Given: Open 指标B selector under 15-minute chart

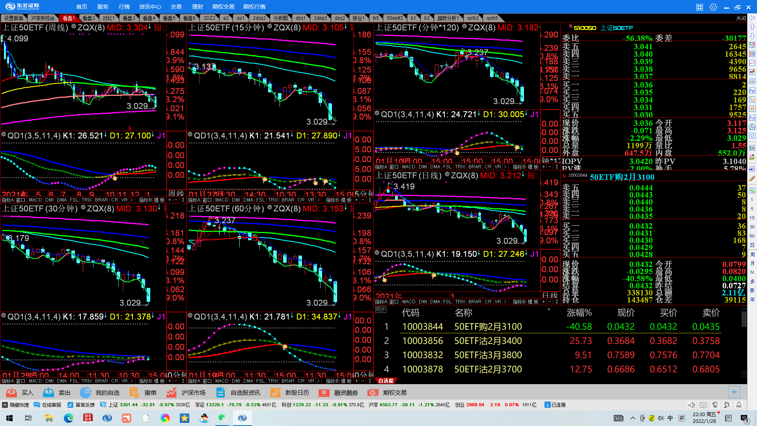Looking at the screenshot, I should [332, 200].
